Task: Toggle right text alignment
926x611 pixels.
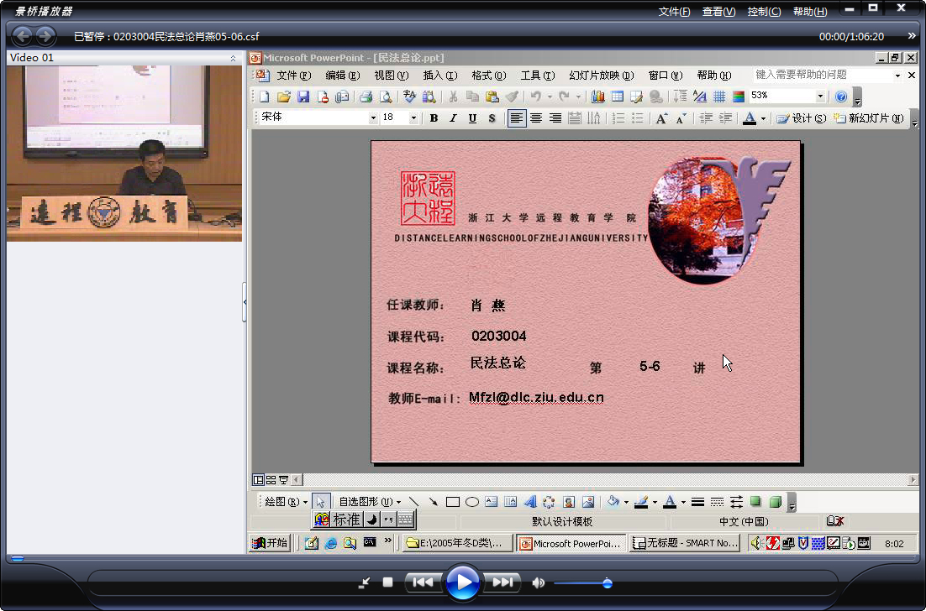Action: click(x=555, y=118)
